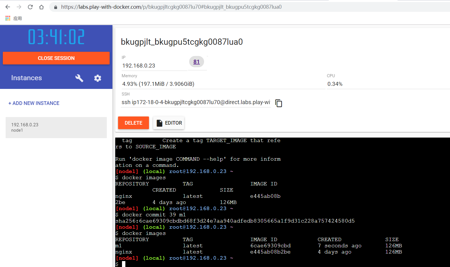Open exposed port 81 link

tap(196, 62)
